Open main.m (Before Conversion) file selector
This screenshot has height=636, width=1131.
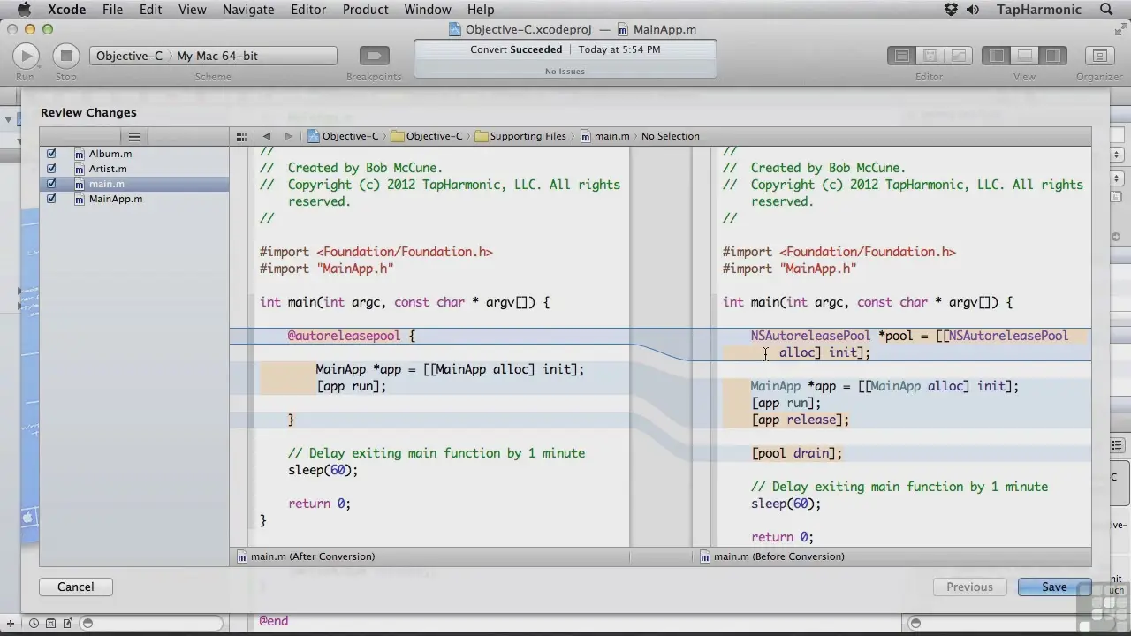coord(772,556)
